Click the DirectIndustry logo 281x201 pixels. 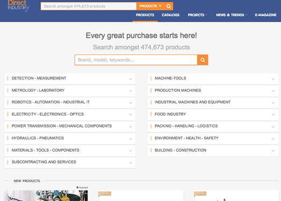(x=19, y=6)
